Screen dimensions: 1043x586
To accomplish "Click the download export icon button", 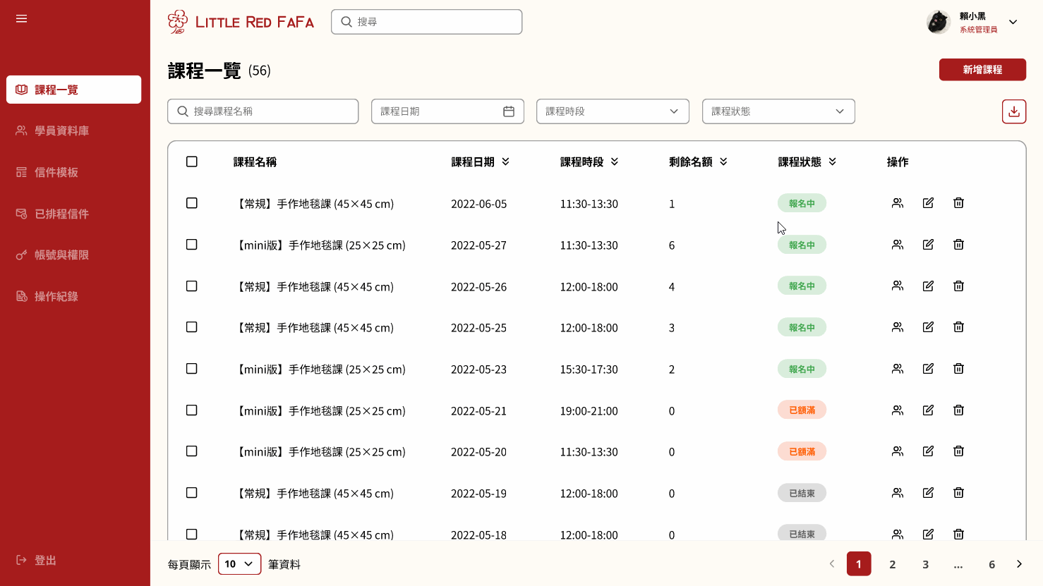I will click(x=1014, y=111).
